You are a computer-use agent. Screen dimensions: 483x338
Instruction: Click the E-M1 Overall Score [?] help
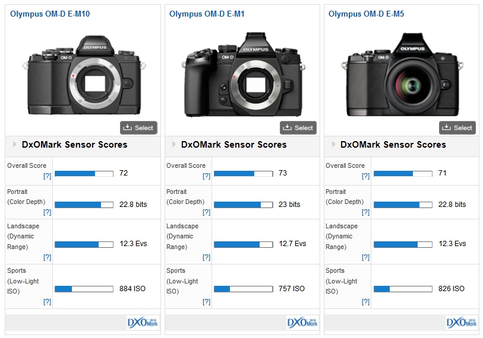click(x=206, y=176)
